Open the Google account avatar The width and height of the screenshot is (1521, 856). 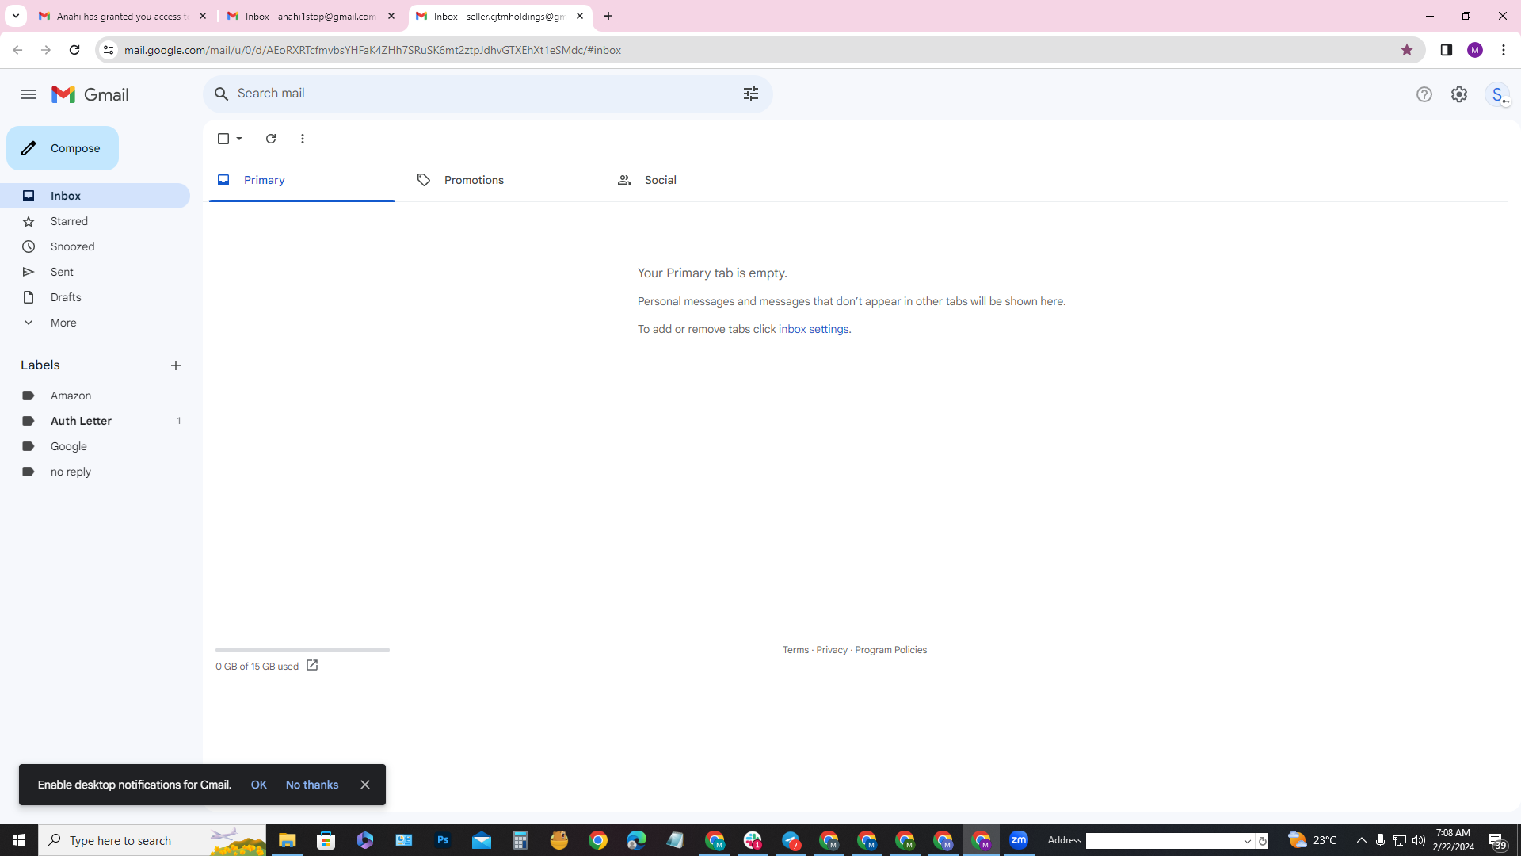1497,94
